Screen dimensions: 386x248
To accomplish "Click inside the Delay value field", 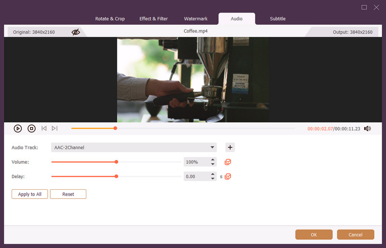I will click(196, 177).
